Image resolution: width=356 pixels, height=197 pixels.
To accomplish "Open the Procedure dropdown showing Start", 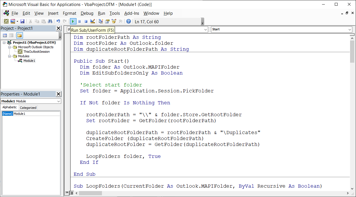I will [x=350, y=29].
